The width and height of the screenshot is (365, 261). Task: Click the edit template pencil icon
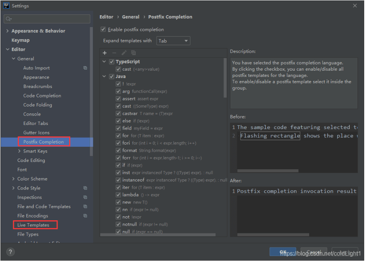tap(124, 53)
